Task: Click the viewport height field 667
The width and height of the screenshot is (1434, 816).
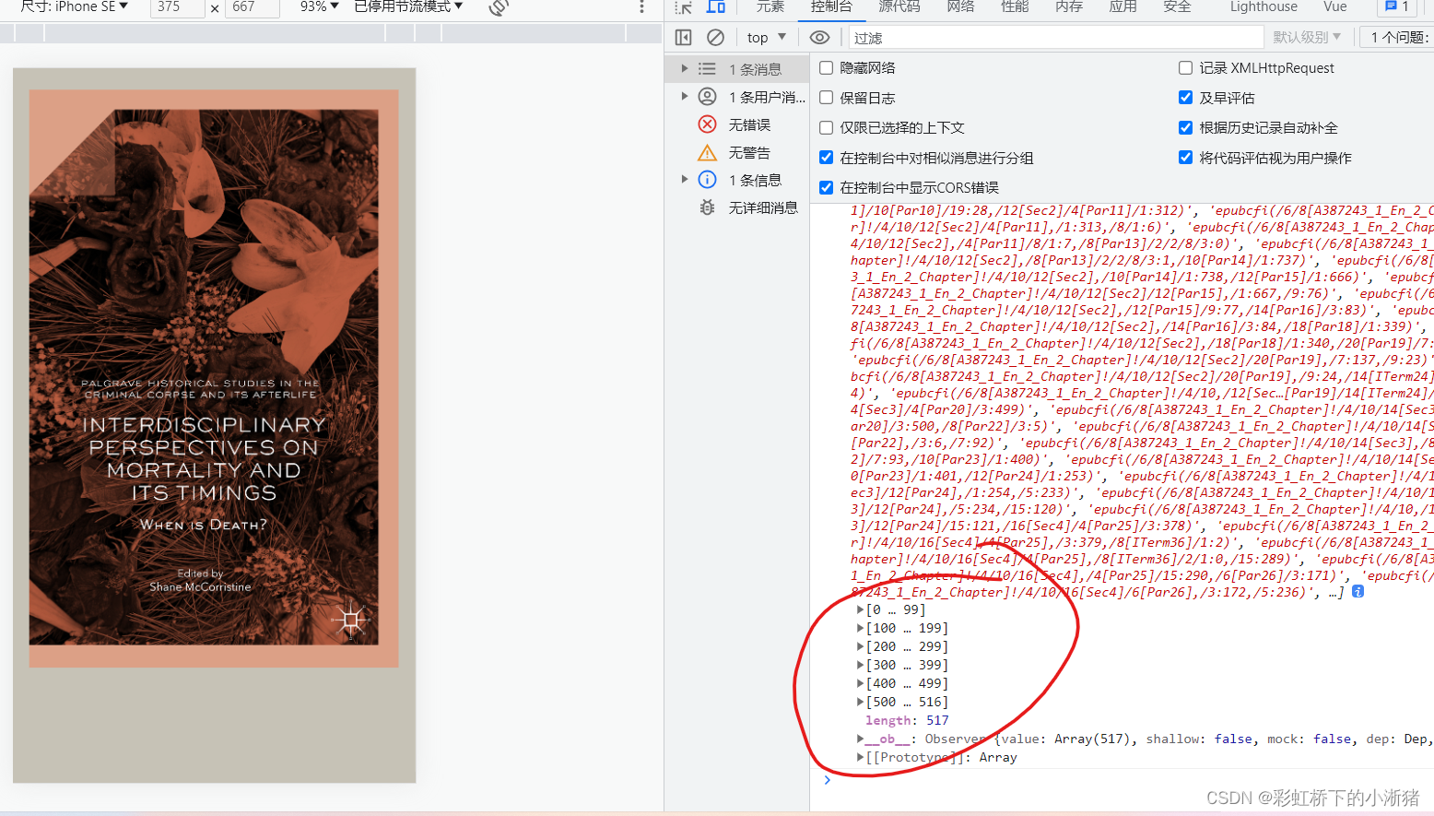Action: [x=252, y=7]
